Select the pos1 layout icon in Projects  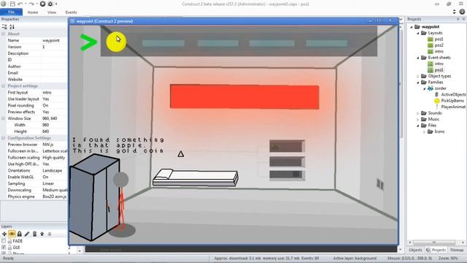[431, 39]
